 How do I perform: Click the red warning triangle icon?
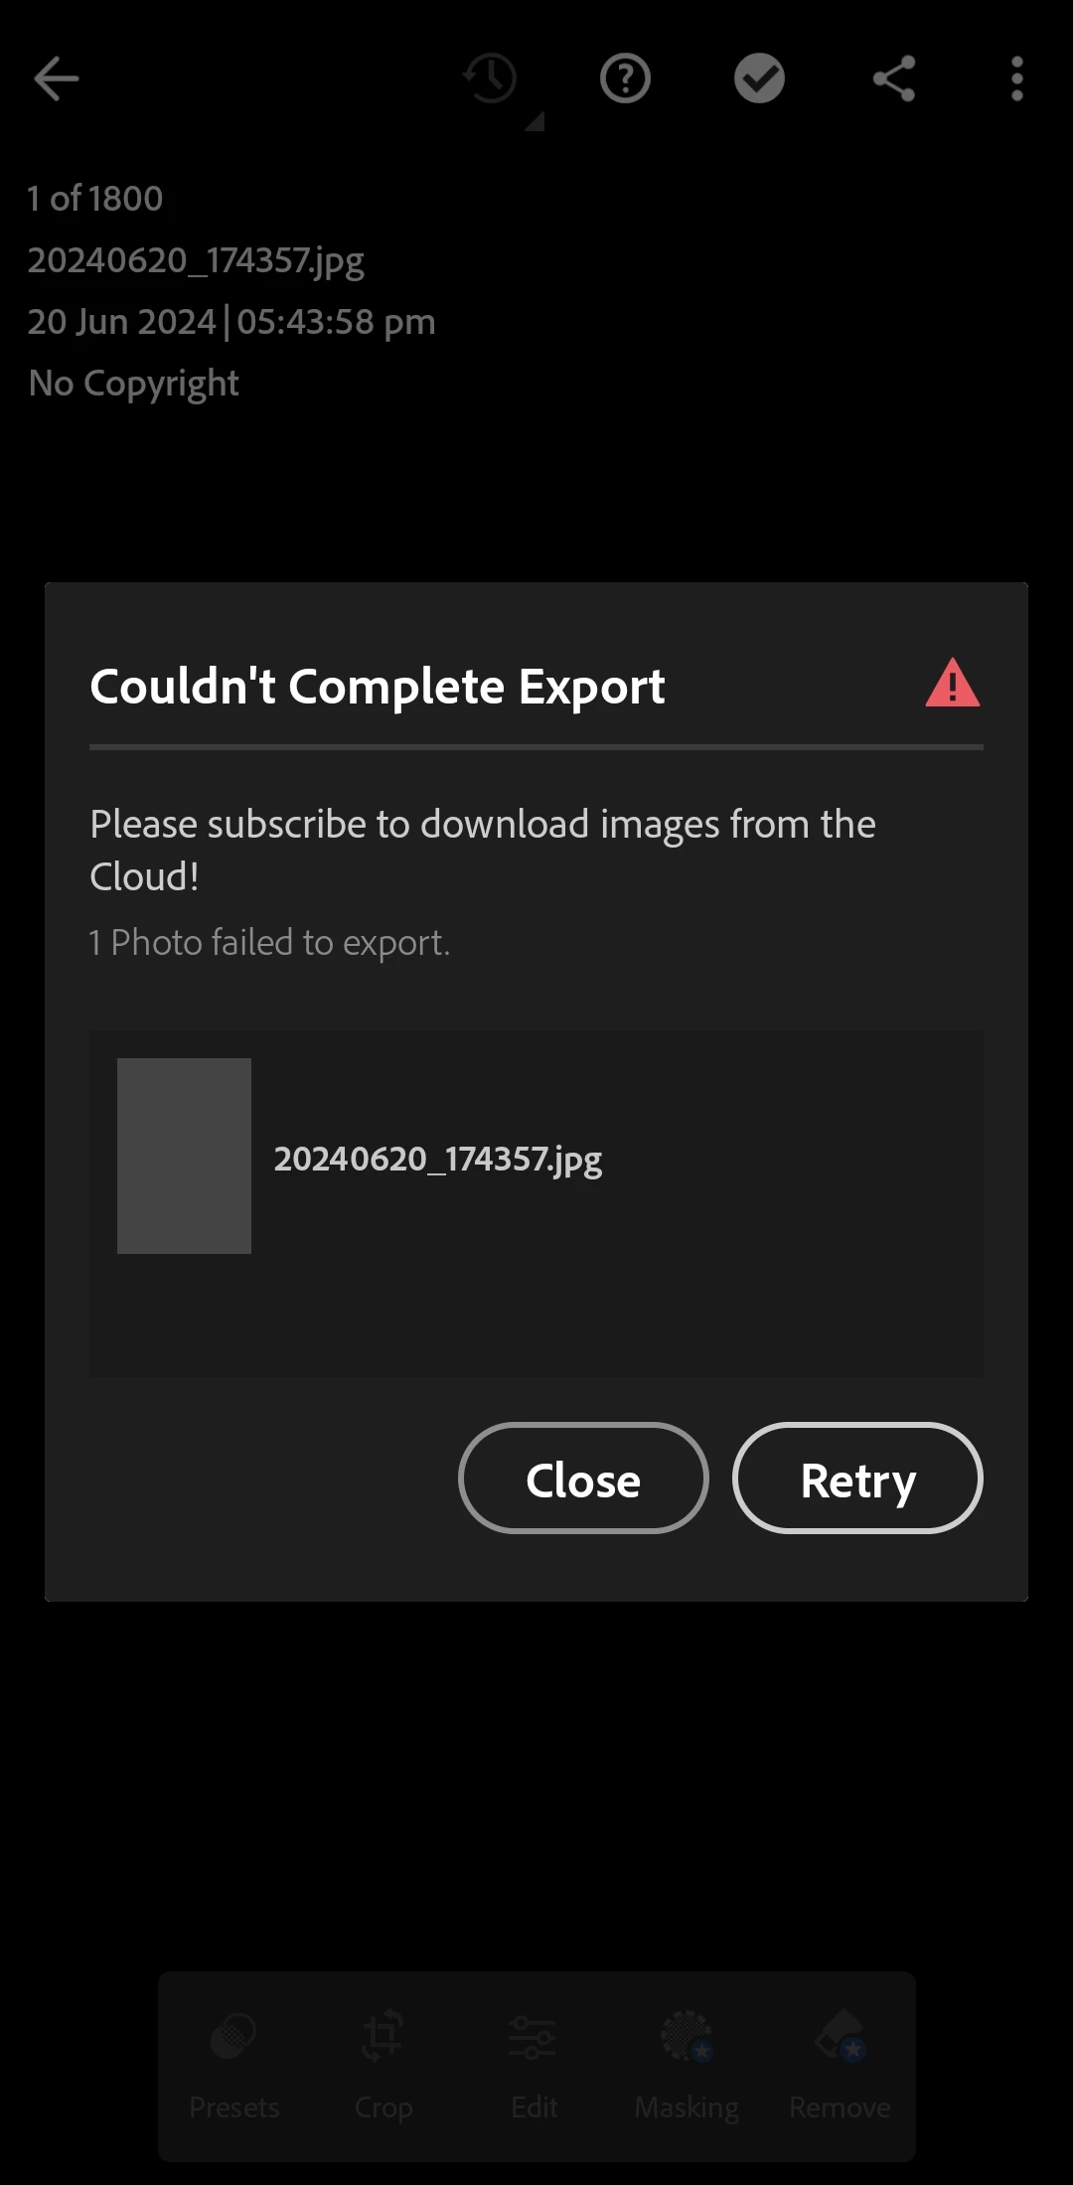(953, 684)
